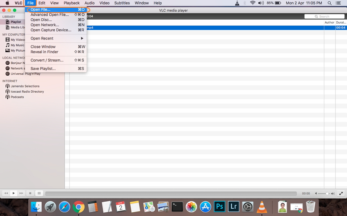This screenshot has width=347, height=216.
Task: Open Safari from the Dock
Action: (x=65, y=207)
